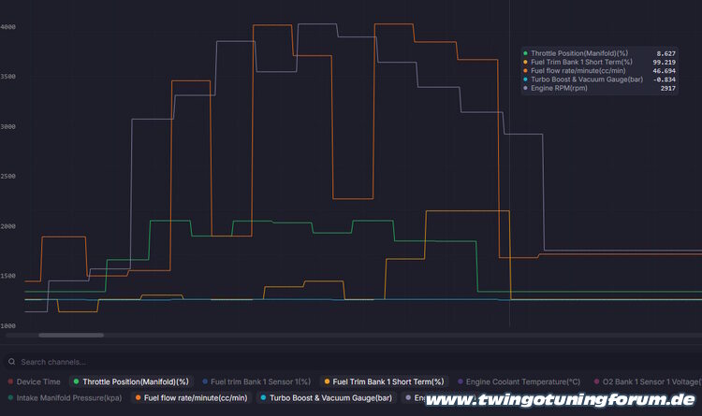Viewport: 702px width, 416px height.
Task: Click Engine RPM(rpm) entry in tooltip legend
Action: 599,88
